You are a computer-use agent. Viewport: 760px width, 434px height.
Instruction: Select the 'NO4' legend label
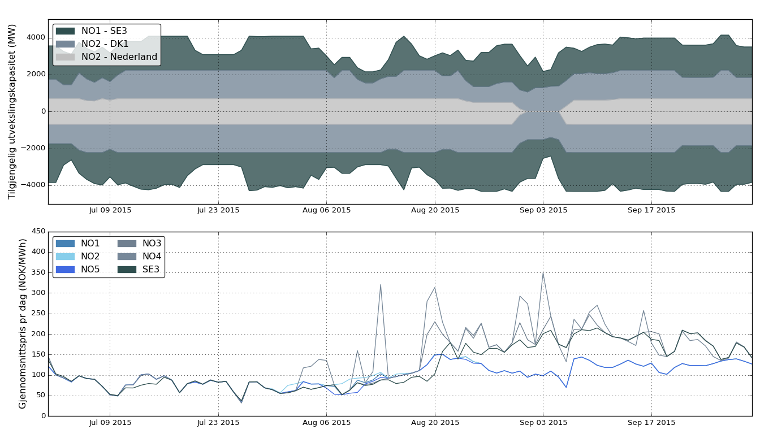152,257
